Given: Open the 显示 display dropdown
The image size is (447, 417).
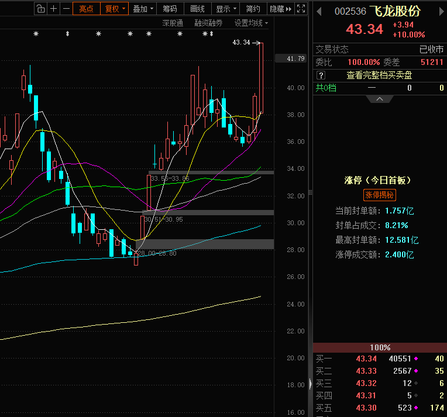Looking at the screenshot, I should [x=226, y=9].
